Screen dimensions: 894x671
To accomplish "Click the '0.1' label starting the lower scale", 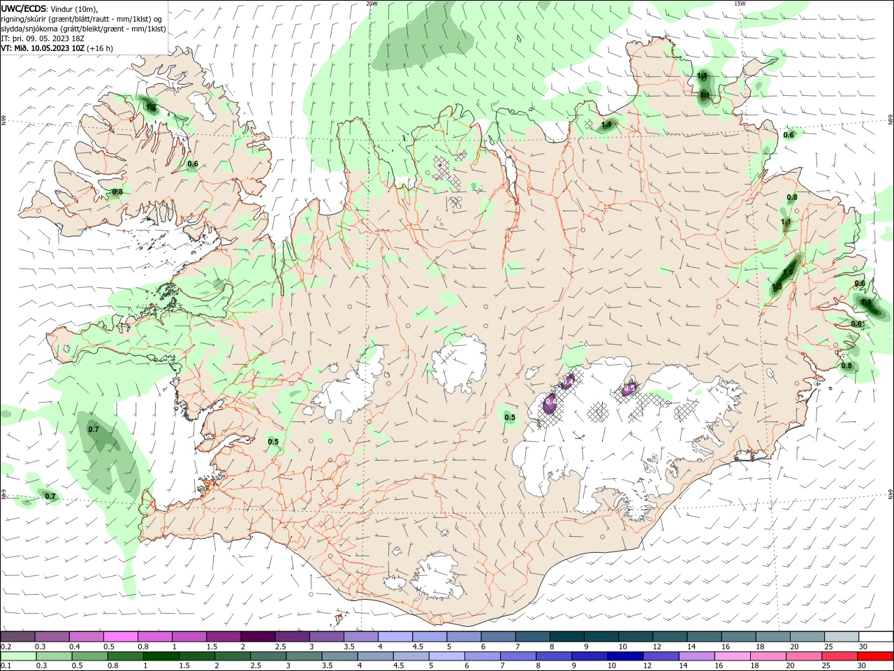I will tap(6, 666).
